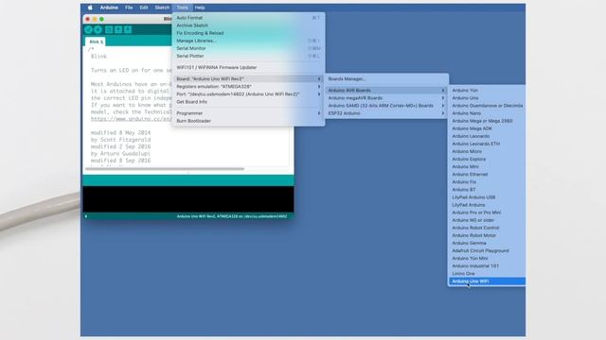Screen dimensions: 606x340
Task: Select Arduino Mega or Mega 2560
Action: [487, 121]
